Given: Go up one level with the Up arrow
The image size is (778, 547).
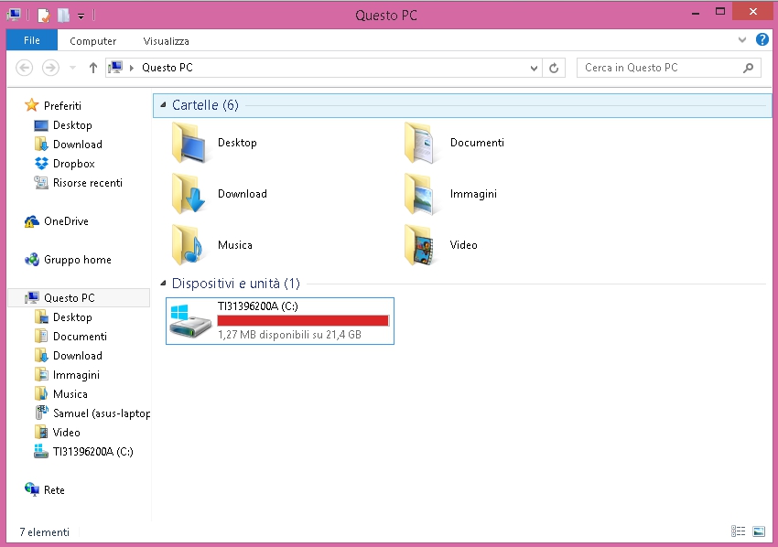Looking at the screenshot, I should point(93,68).
